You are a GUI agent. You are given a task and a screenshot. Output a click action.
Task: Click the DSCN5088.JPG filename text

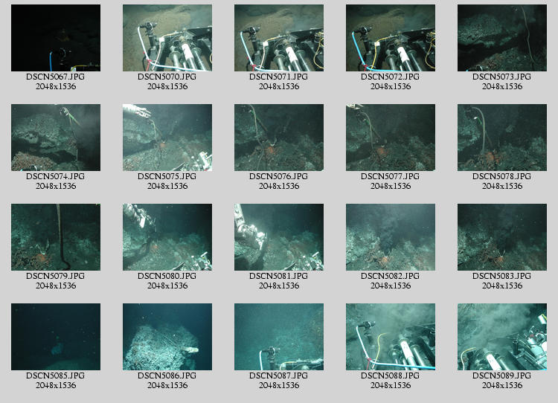390,375
